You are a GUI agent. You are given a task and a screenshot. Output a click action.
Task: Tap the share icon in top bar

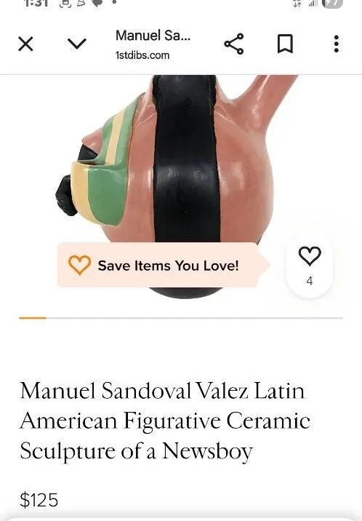coord(234,44)
